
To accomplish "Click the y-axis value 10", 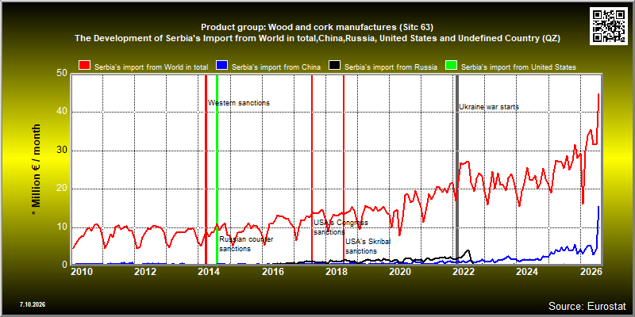I will click(62, 227).
